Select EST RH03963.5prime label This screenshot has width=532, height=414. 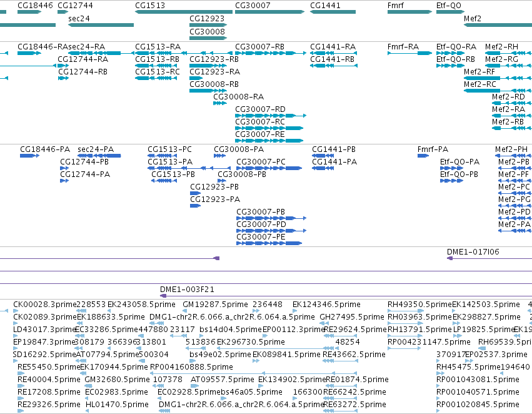(x=419, y=317)
